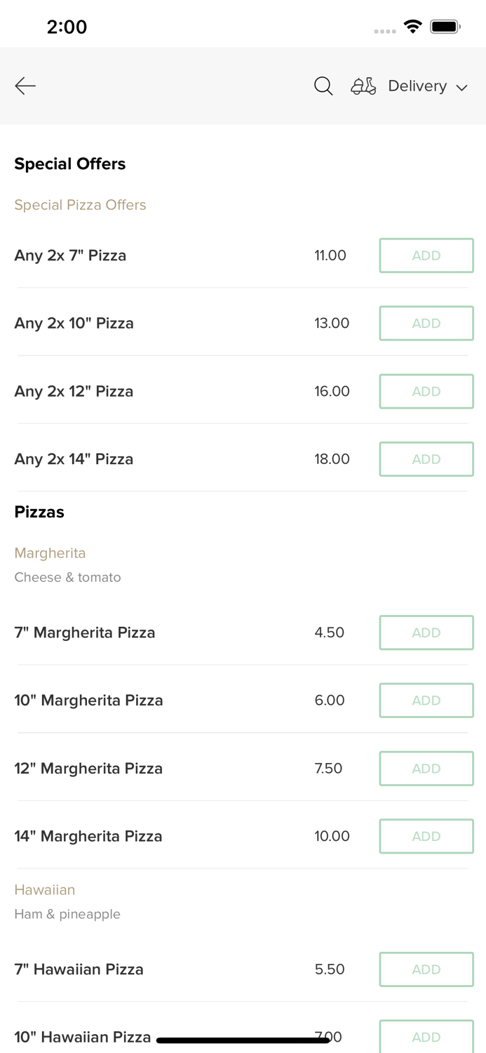The image size is (486, 1053).
Task: Add the 7" Hawaiian Pizza
Action: [x=426, y=969]
